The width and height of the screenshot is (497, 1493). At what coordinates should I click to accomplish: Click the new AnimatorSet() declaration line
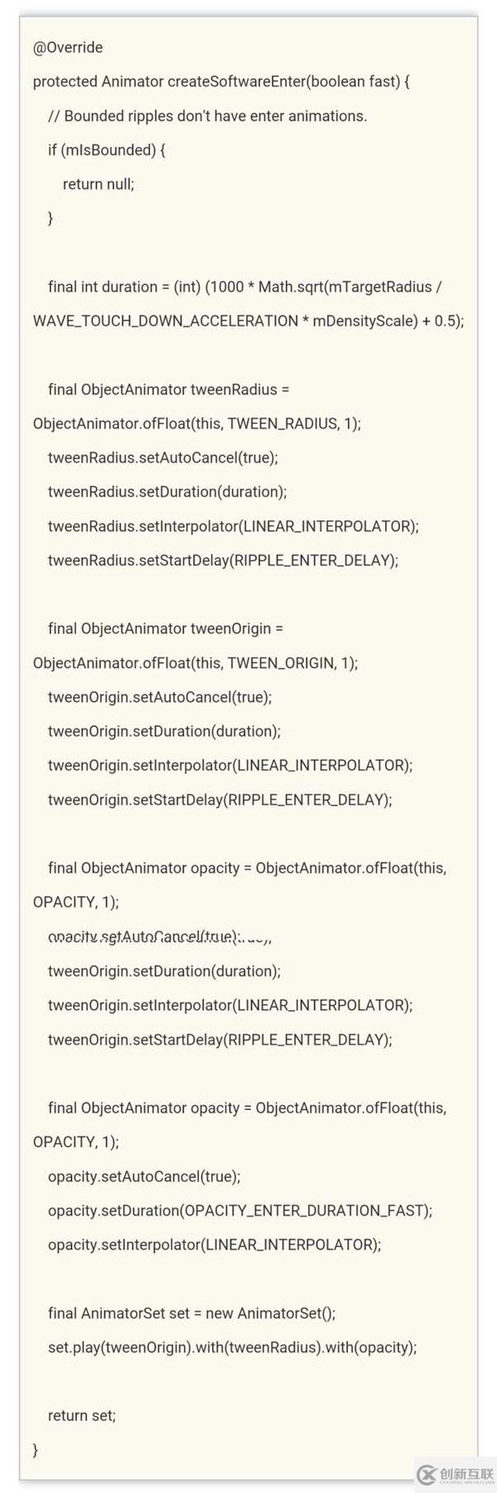coord(191,1313)
